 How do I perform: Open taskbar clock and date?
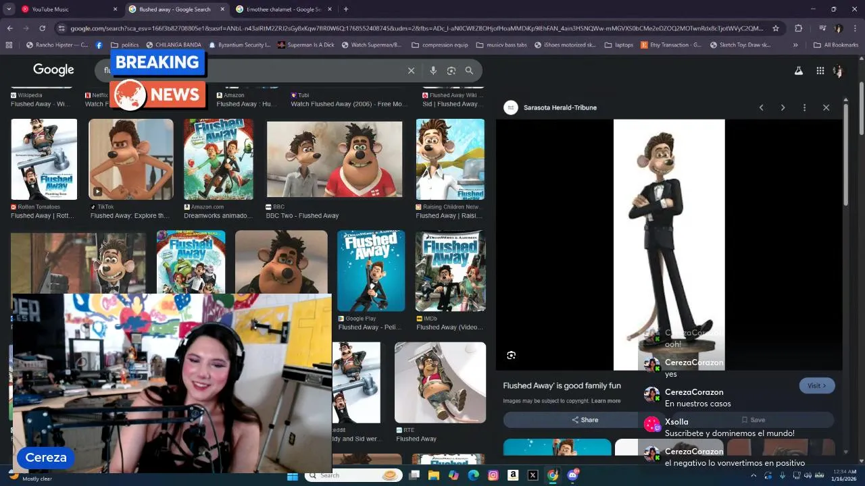[843, 475]
